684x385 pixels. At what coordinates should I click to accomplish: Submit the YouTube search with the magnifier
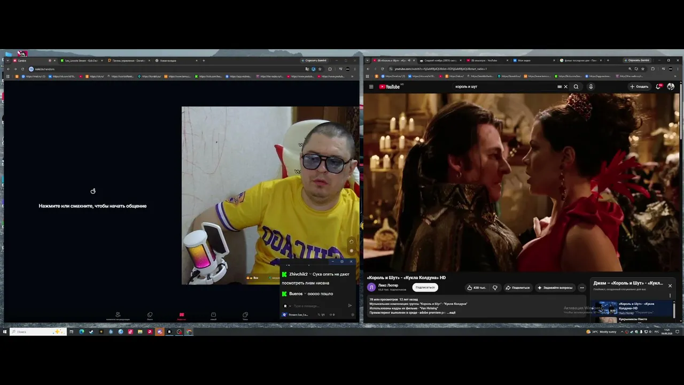pos(576,87)
